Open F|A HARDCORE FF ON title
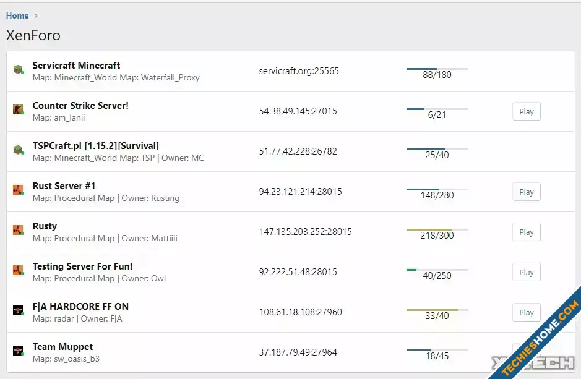 (x=80, y=307)
